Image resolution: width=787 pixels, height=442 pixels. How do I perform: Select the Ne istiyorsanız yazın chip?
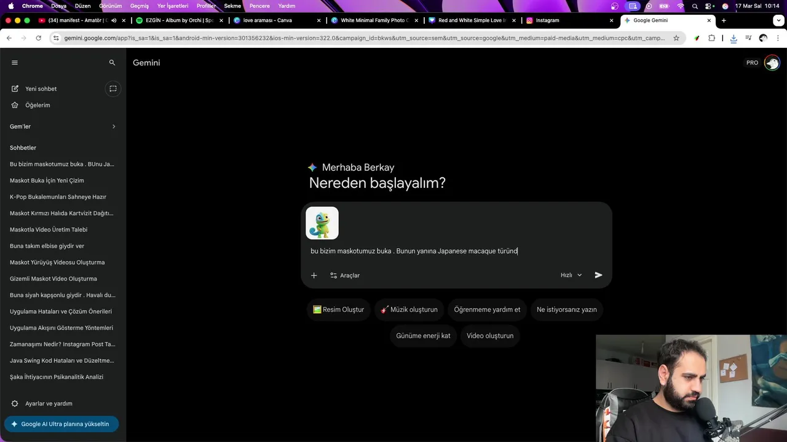click(x=567, y=309)
